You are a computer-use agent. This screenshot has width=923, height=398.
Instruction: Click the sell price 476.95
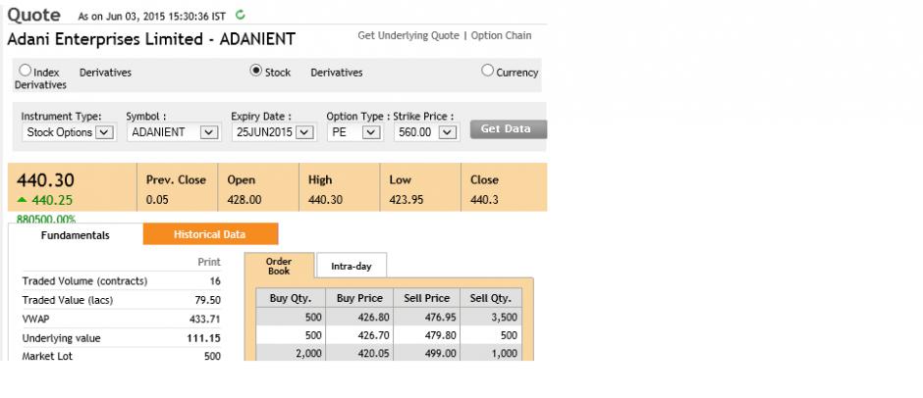tap(440, 318)
